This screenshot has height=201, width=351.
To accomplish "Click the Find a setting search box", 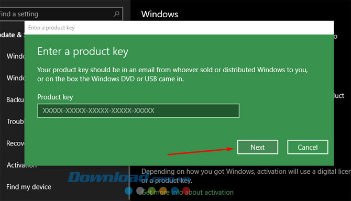I will coord(61,14).
